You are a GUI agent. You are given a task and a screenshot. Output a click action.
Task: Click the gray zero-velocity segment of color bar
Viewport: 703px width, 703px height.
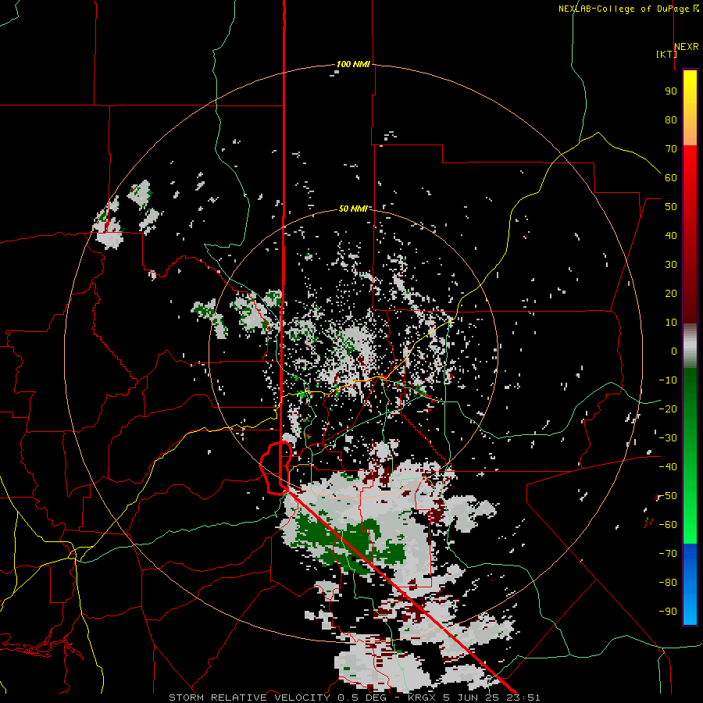coord(690,345)
